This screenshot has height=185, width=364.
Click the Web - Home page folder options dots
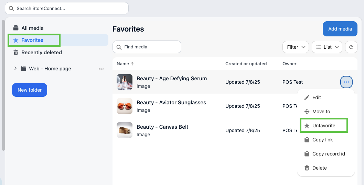[101, 69]
